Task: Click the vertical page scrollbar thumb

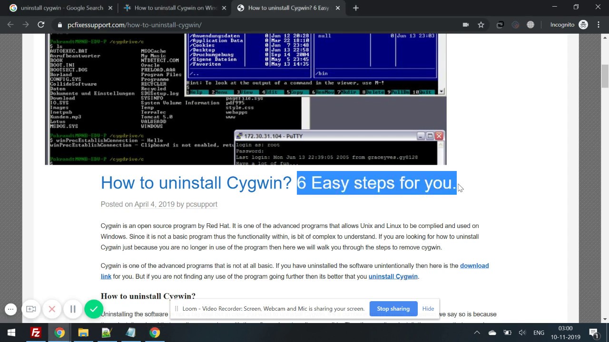Action: tap(605, 76)
